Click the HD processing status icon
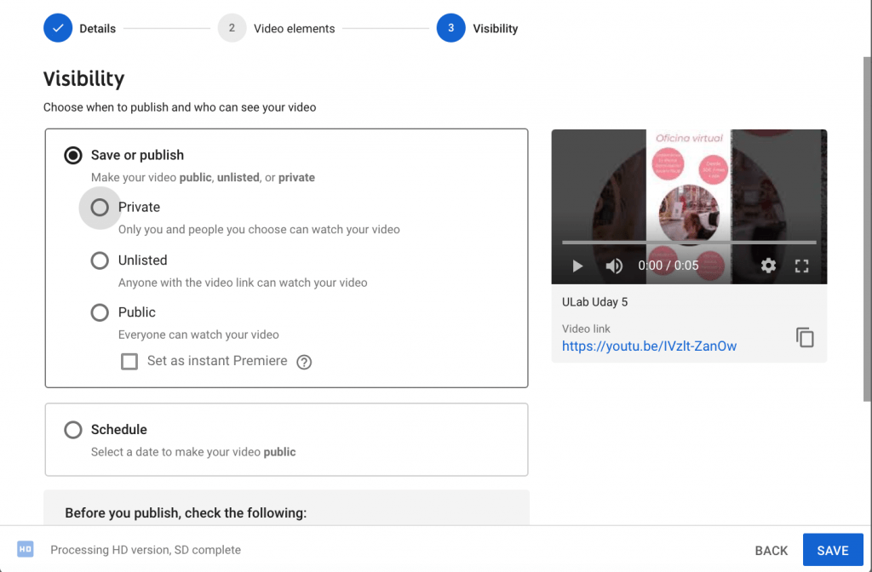Screen dimensions: 872x572 [x=25, y=549]
